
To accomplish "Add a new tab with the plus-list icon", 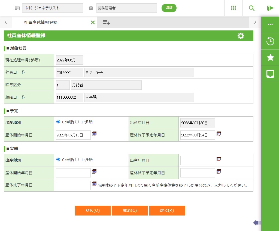I will click(106, 23).
